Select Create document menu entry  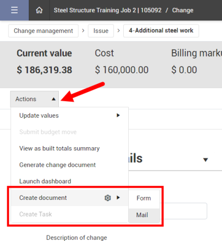coord(69,198)
